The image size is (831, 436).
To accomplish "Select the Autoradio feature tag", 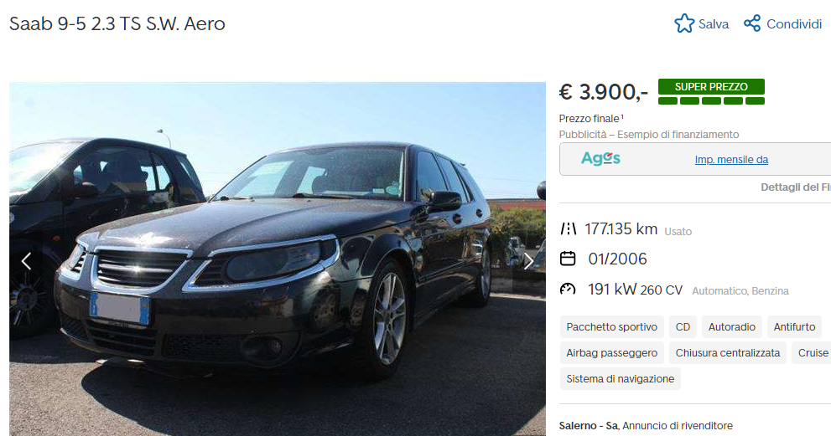I will click(732, 327).
